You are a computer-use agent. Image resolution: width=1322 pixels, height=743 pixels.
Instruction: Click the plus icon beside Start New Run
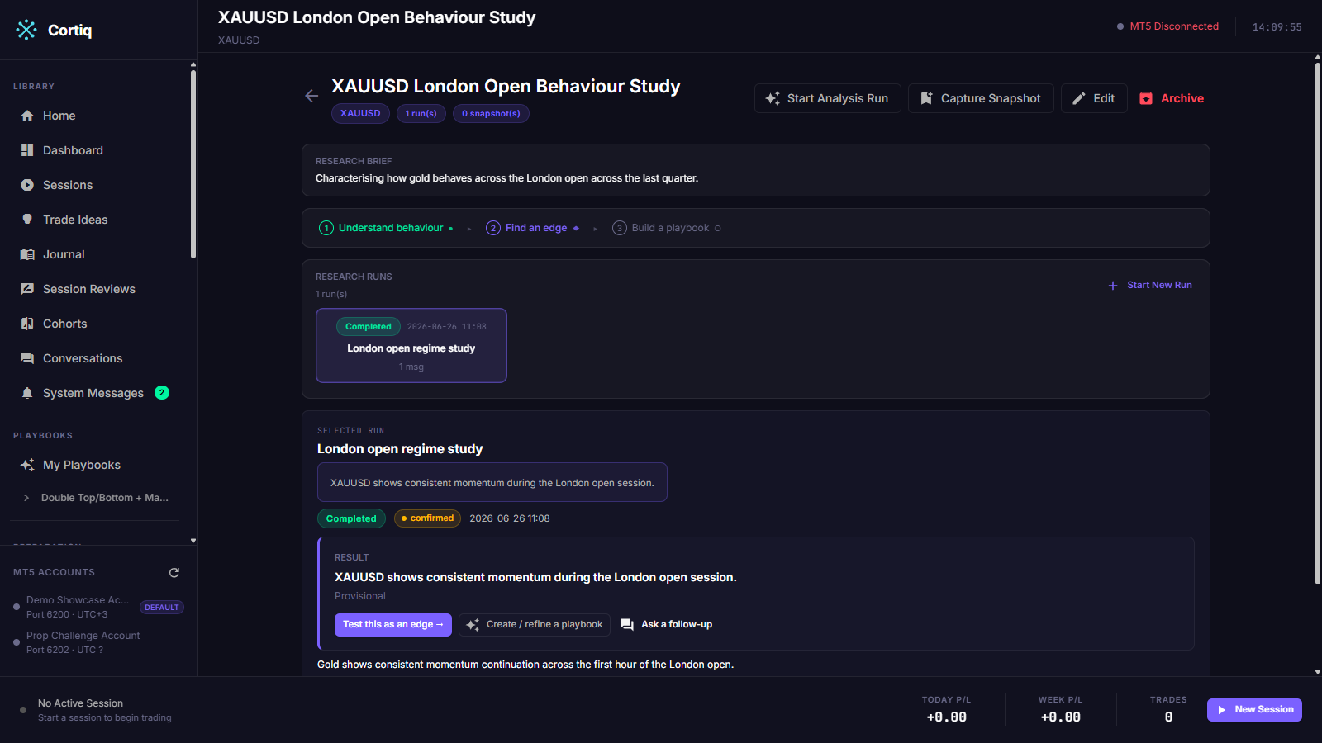(1113, 286)
